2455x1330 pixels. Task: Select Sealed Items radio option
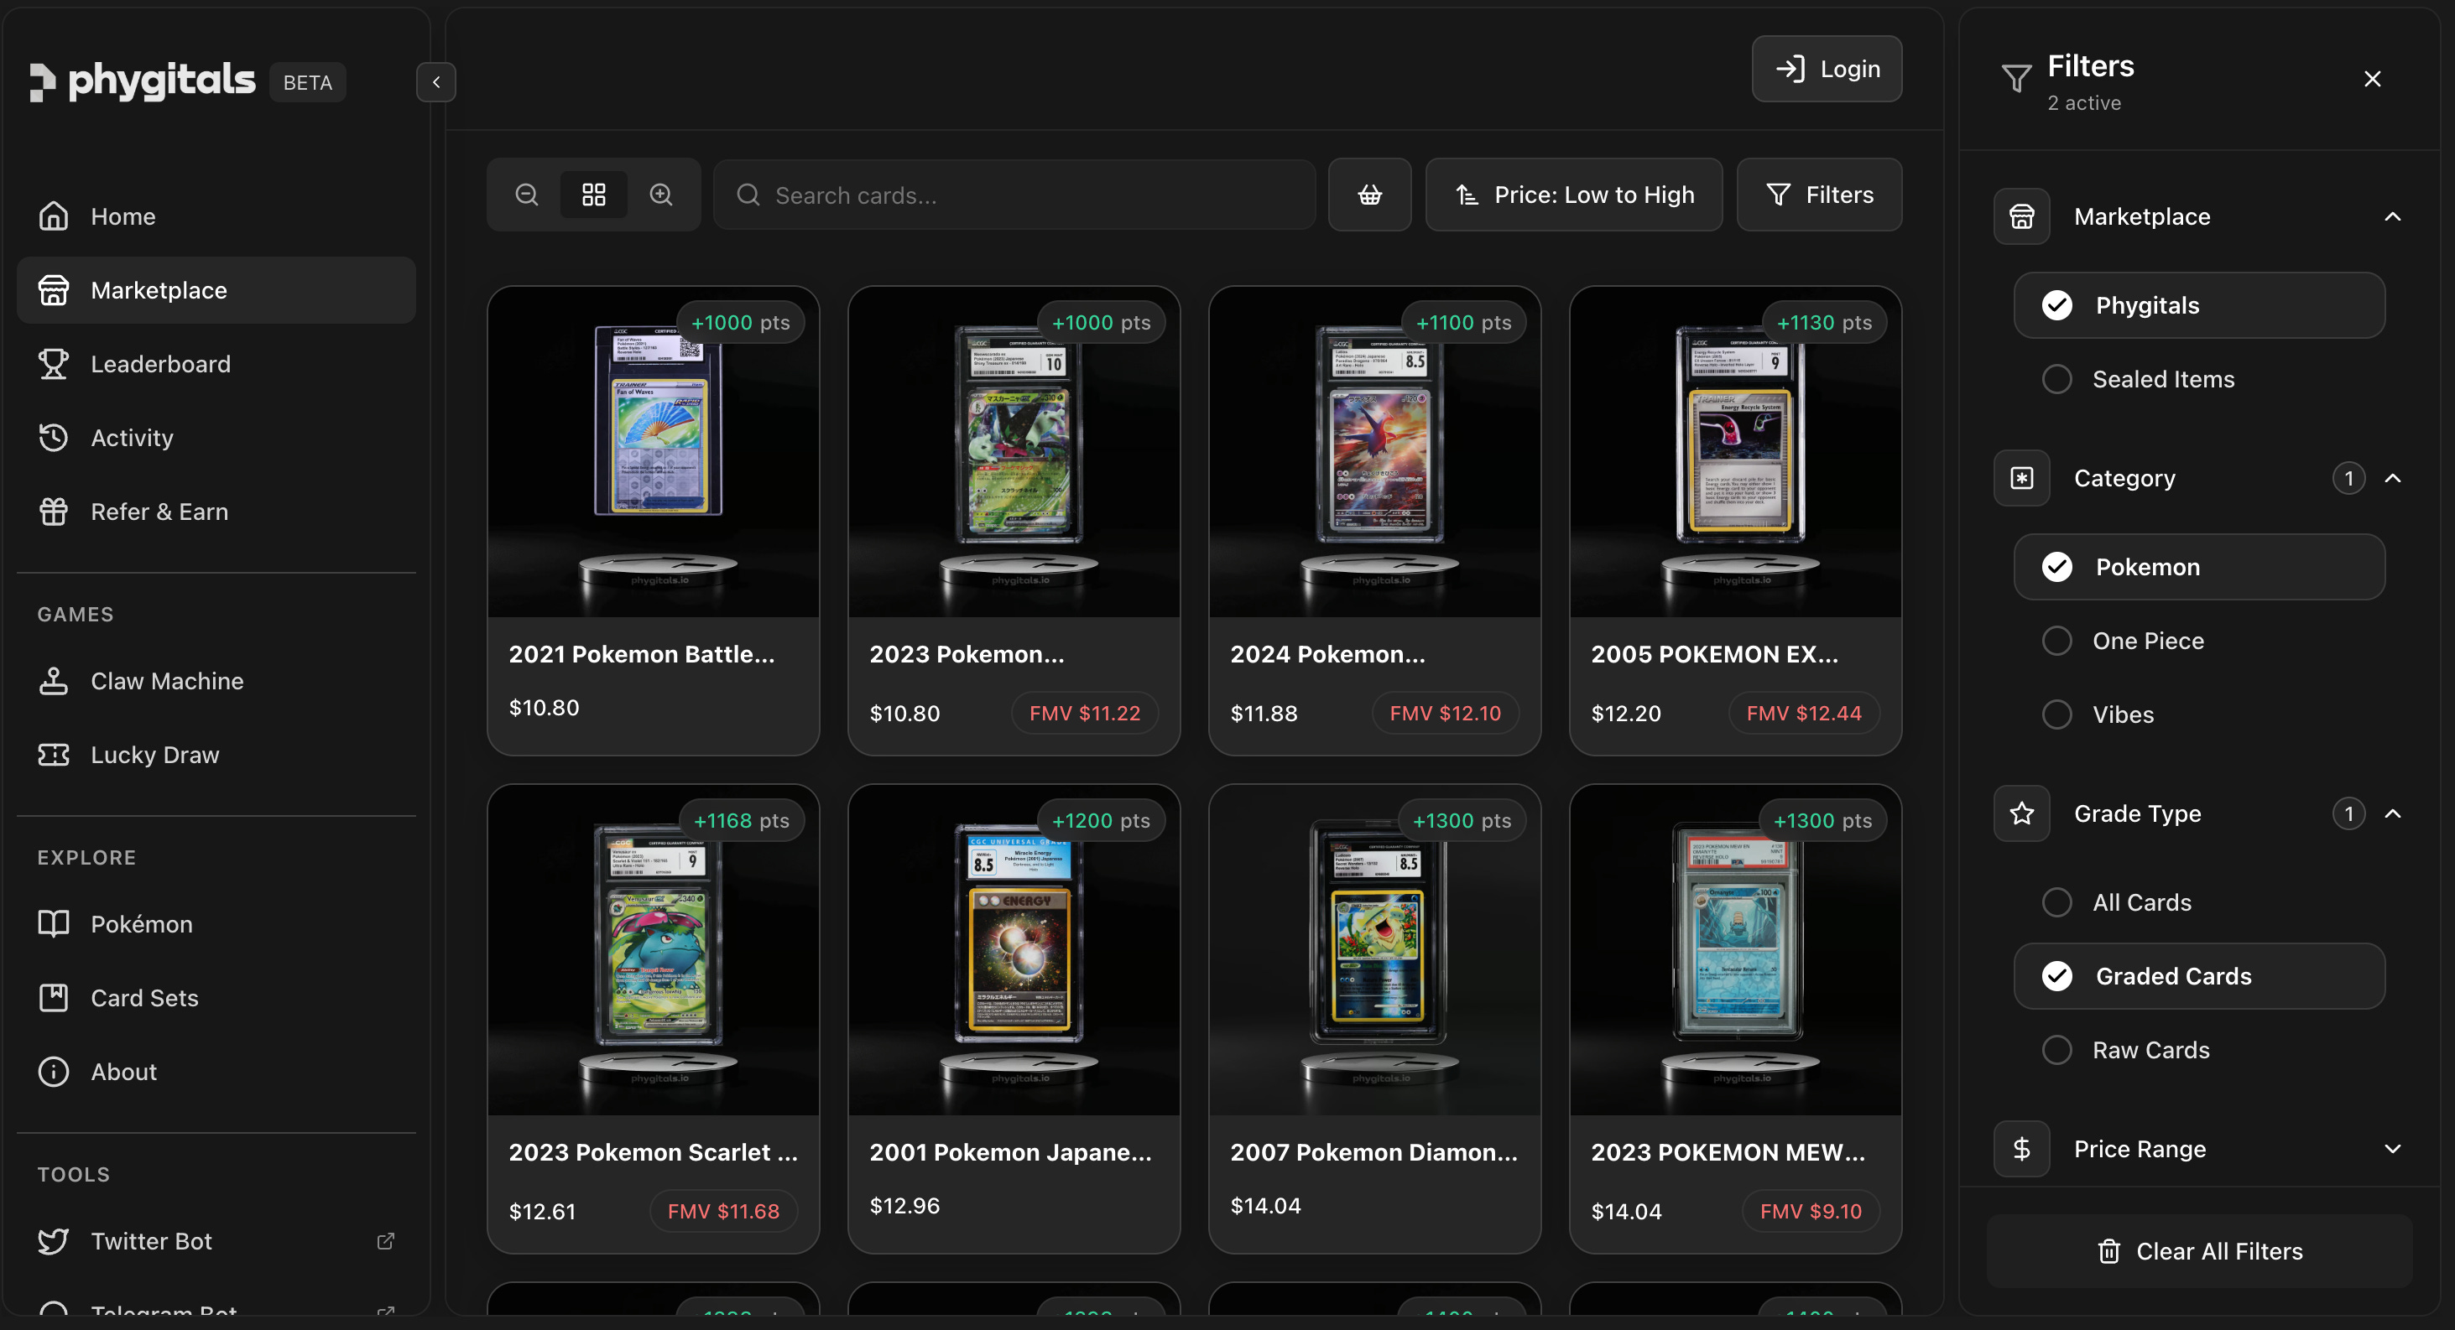[2057, 379]
